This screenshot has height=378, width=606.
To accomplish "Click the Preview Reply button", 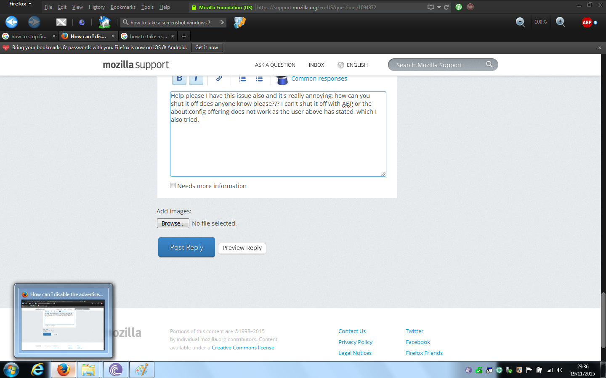I will pyautogui.click(x=242, y=248).
